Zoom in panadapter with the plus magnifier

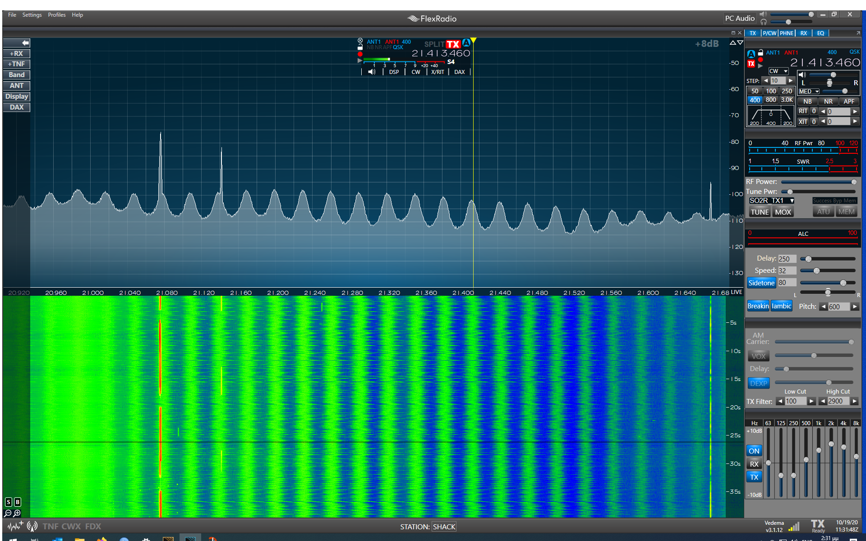17,513
